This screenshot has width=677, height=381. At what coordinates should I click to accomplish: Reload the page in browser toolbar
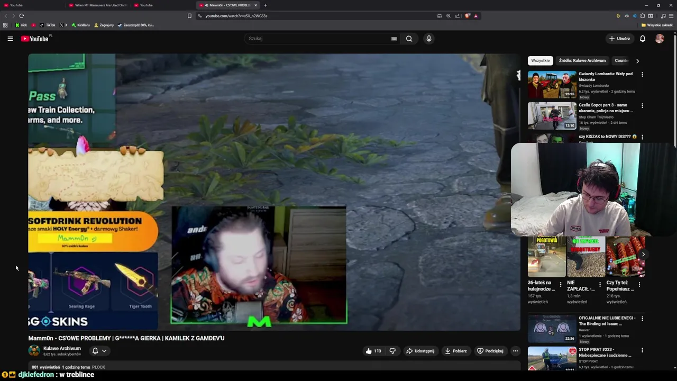[x=21, y=16]
